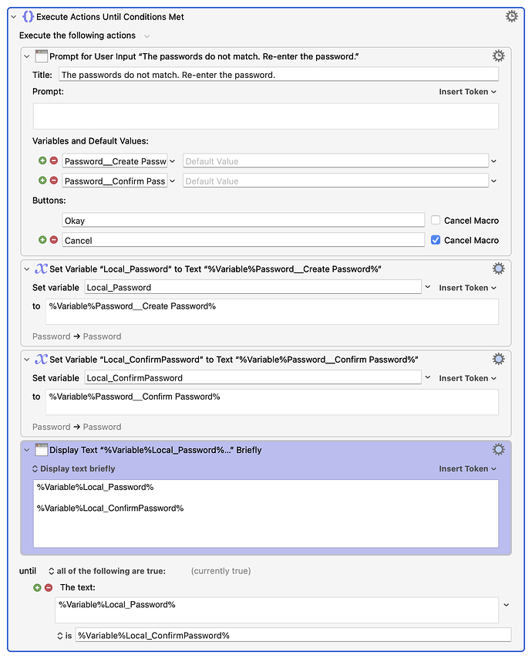Click the window icon of Prompt for User Input
The width and height of the screenshot is (532, 659).
[41, 56]
